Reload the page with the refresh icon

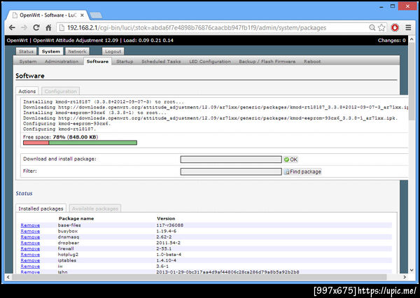coord(36,27)
